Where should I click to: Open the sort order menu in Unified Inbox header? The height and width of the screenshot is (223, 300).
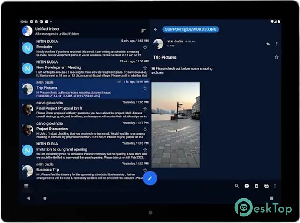pyautogui.click(x=143, y=31)
